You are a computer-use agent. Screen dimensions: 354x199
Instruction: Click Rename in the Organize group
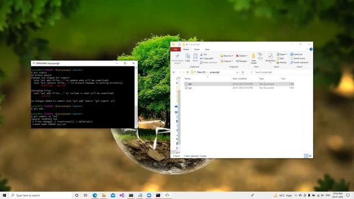[x=241, y=61]
